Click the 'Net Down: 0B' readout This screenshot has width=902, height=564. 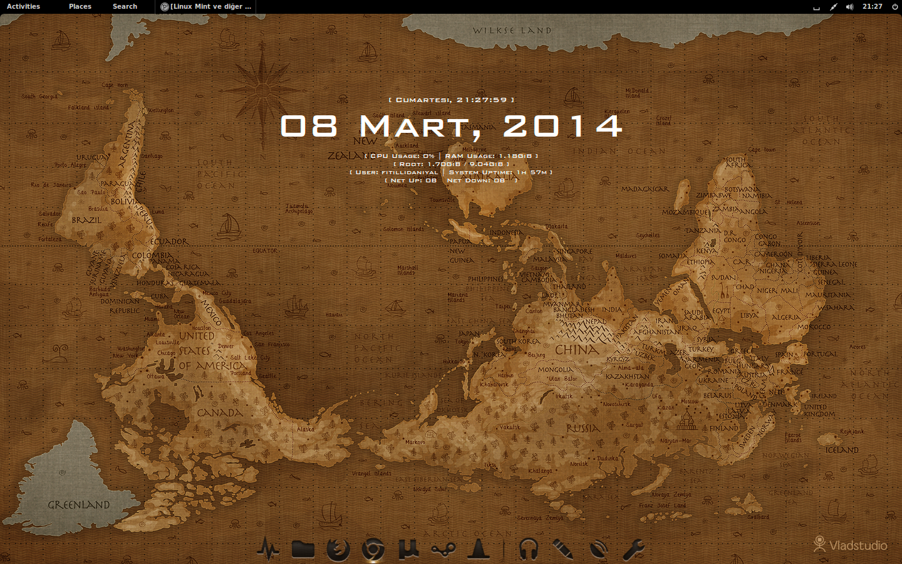[476, 180]
